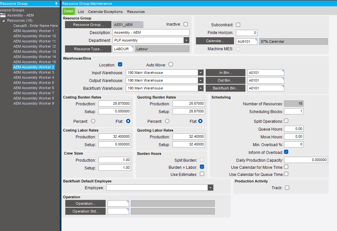Screen dimensions: 337x231
Task: Select AEM Assembly Worker 1
Action: click(x=33, y=31)
